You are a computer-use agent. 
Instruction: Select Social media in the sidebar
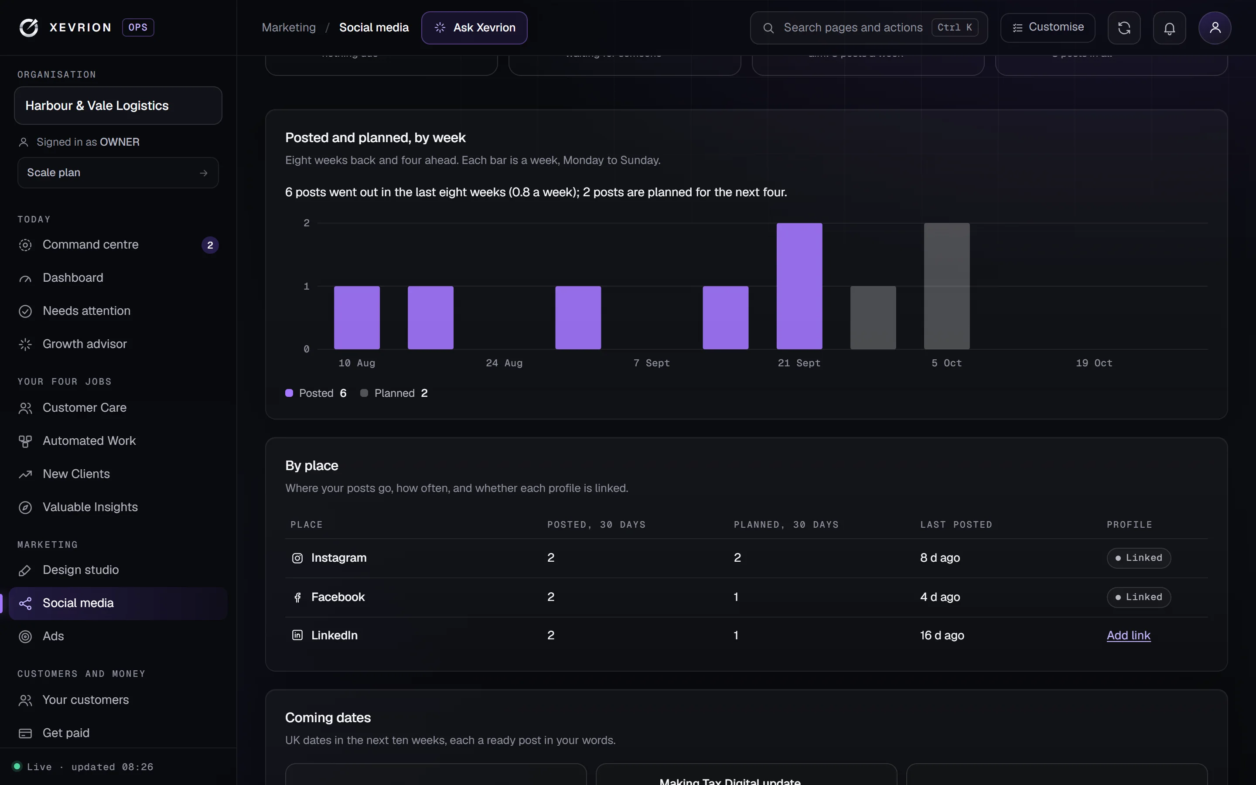click(118, 603)
